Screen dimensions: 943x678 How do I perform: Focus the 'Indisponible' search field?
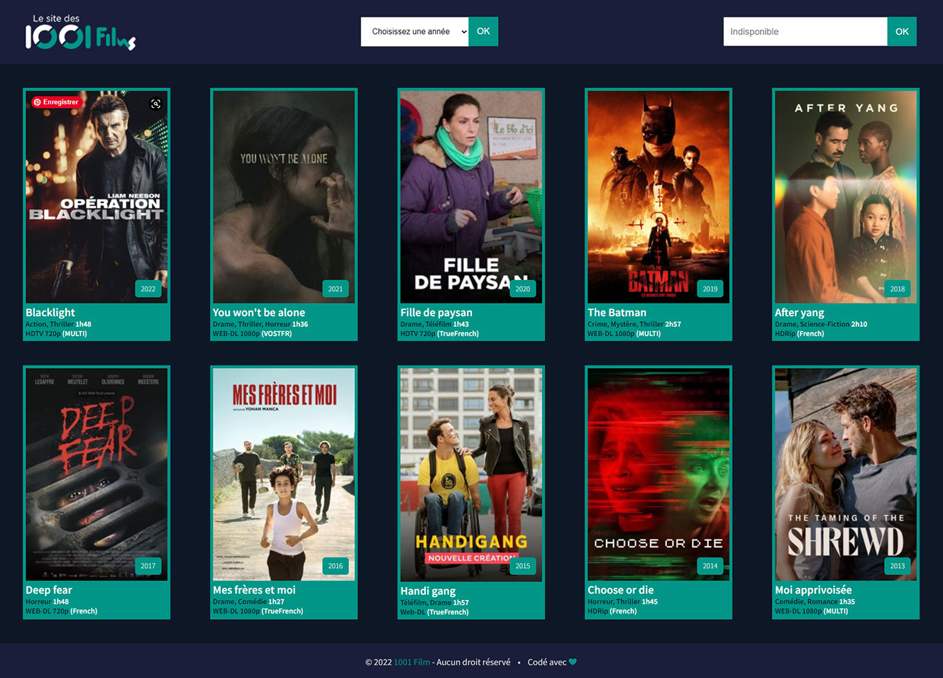point(805,32)
